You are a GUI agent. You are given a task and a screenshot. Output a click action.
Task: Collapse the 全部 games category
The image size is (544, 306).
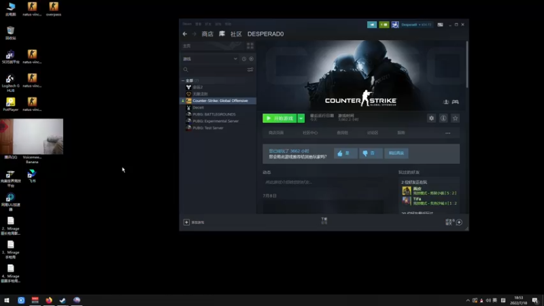(x=183, y=80)
